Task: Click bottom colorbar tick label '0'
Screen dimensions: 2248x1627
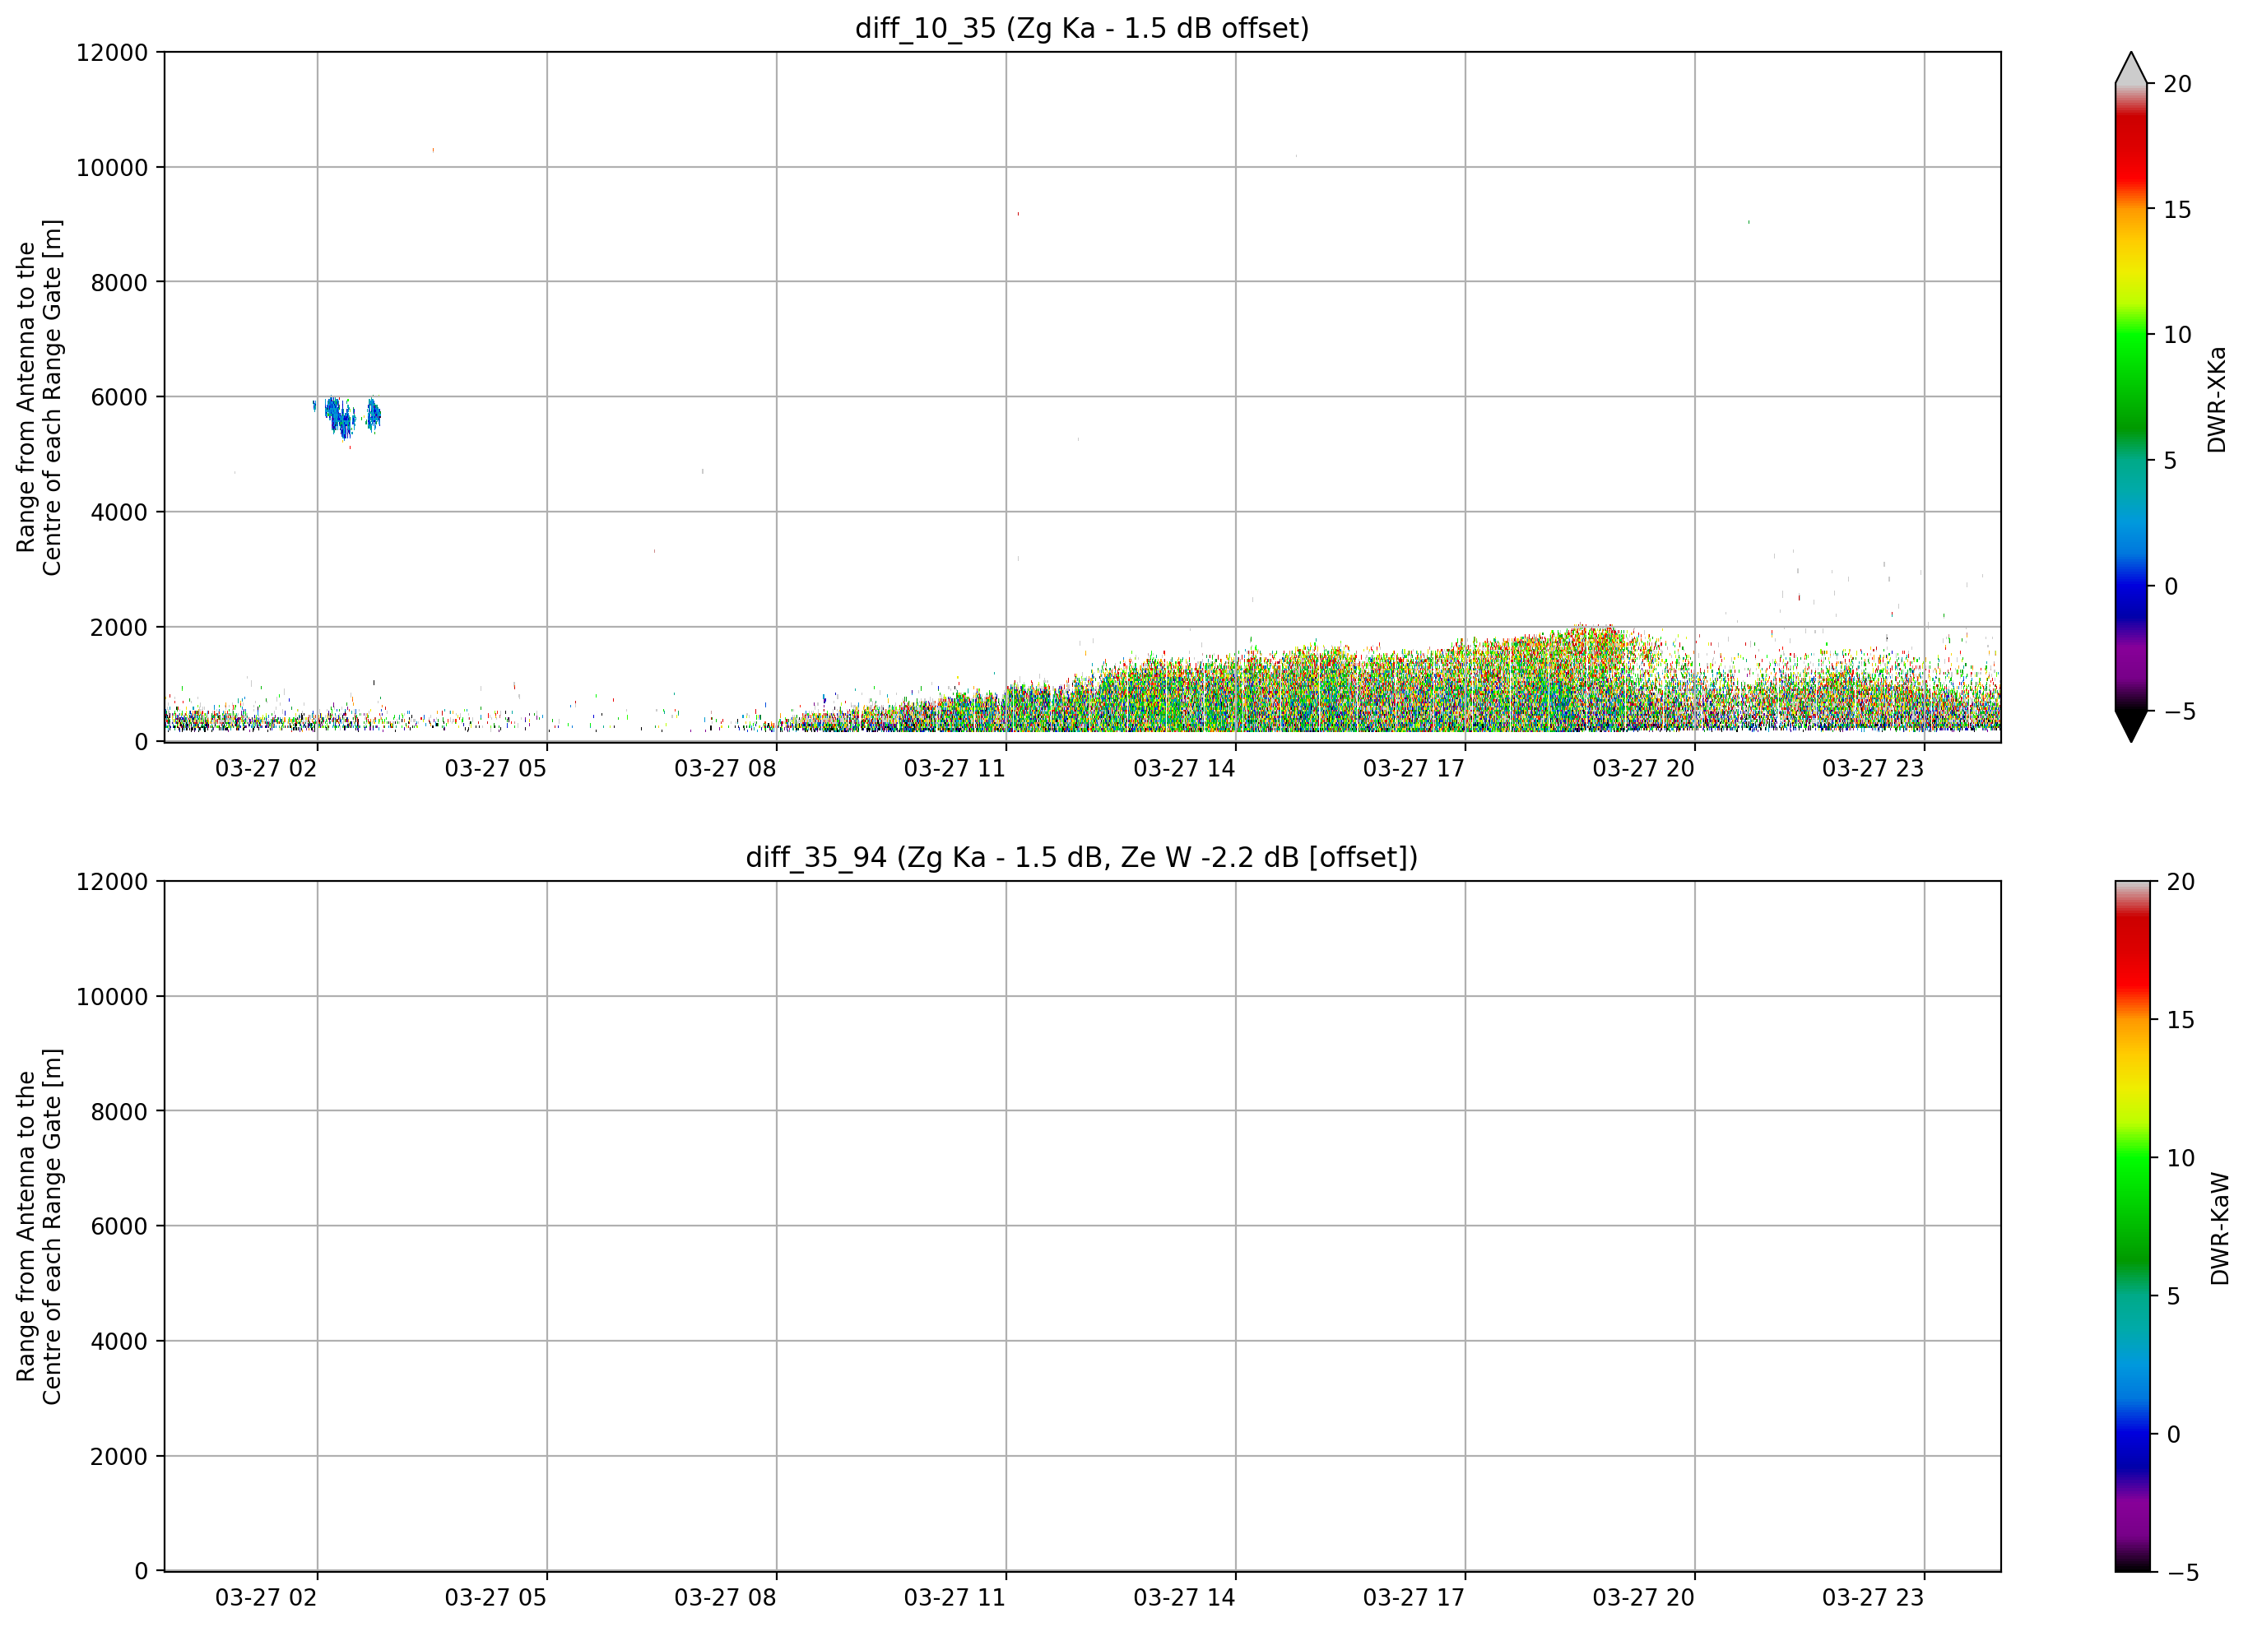Action: tap(2174, 1435)
